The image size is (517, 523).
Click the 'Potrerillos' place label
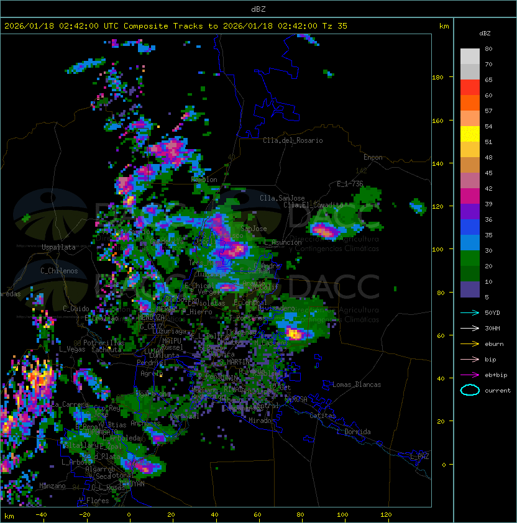click(x=104, y=343)
